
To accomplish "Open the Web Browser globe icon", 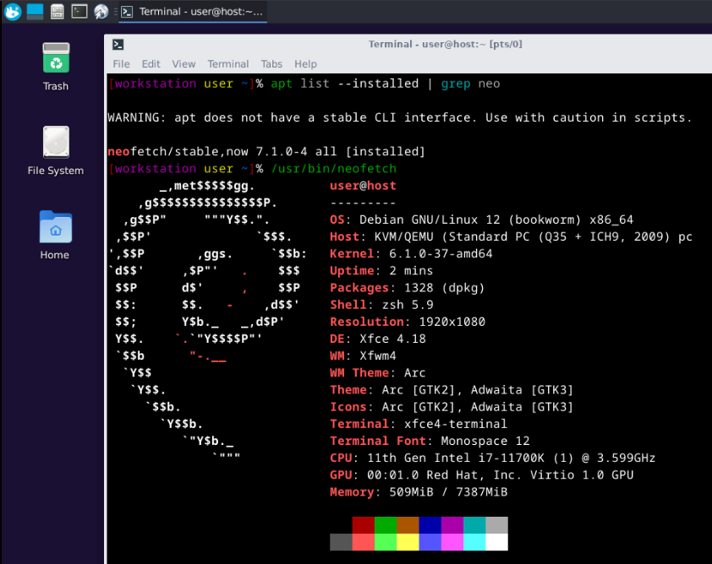I will coord(101,12).
